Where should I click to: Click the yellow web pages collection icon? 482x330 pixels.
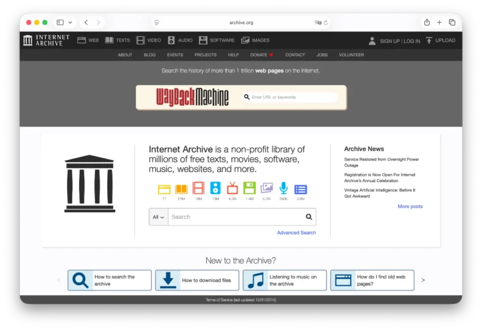(x=164, y=189)
